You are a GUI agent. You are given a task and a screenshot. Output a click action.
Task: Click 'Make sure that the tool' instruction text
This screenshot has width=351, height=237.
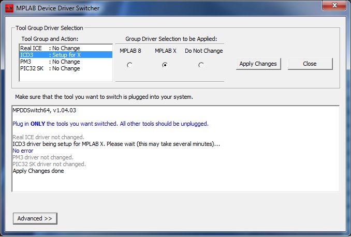pos(104,97)
